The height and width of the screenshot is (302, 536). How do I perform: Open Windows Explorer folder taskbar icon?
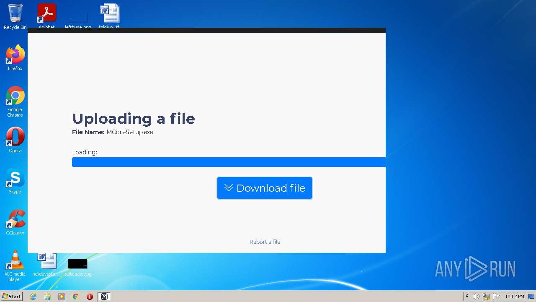(x=47, y=297)
